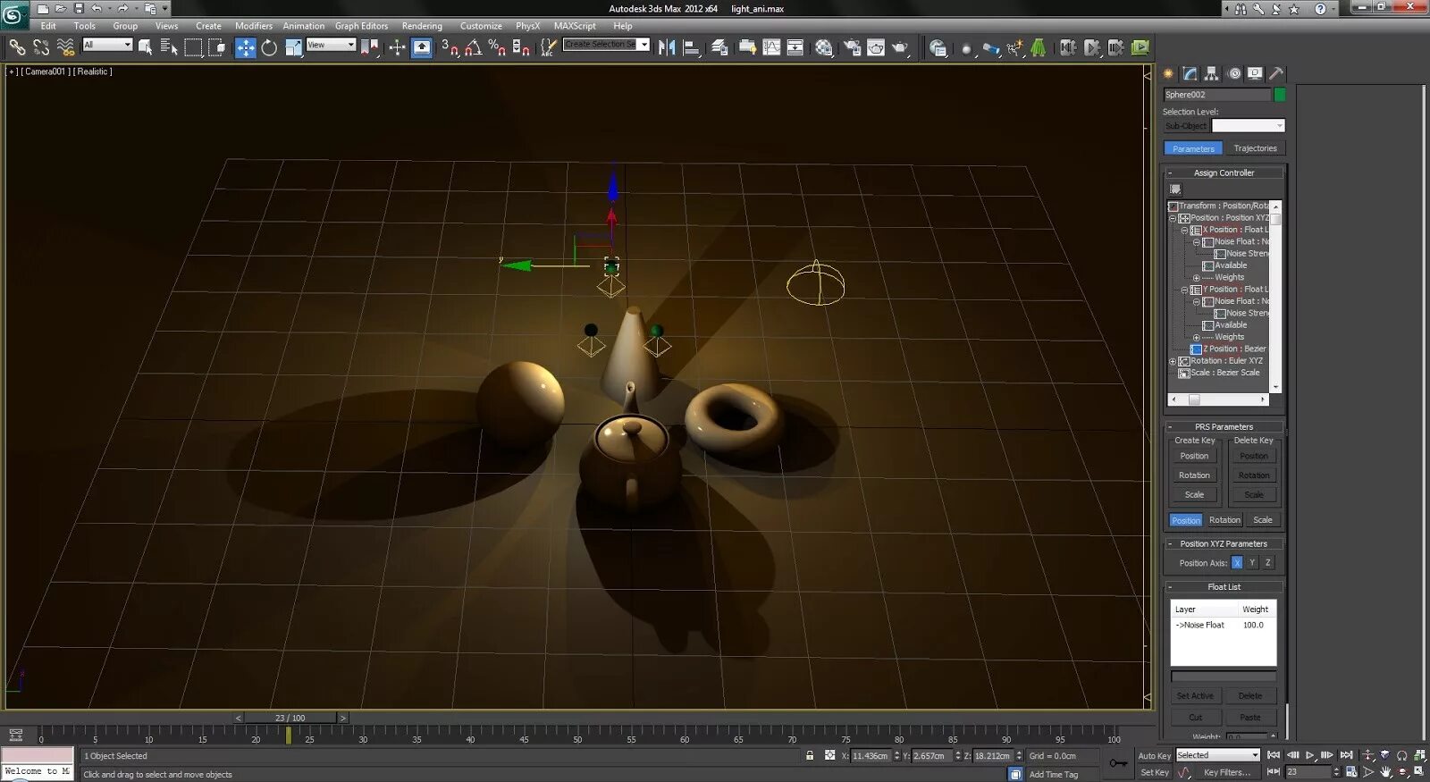1430x782 pixels.
Task: Click the Key Filters button
Action: (x=1226, y=773)
